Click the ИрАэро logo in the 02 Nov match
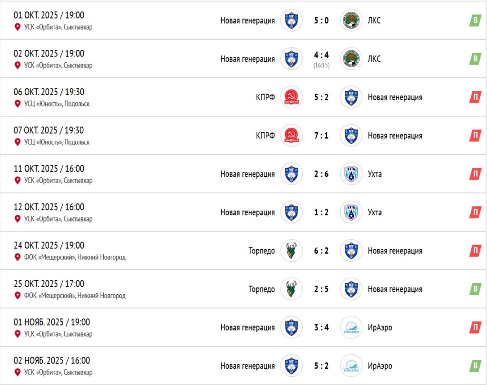487x385 pixels. point(351,366)
